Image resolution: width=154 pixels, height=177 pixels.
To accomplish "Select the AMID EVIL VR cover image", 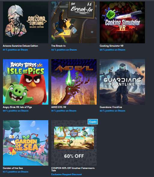I will point(74,82).
